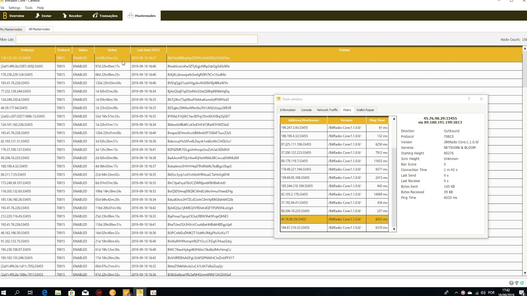Open Windows search from taskbar

17,293
